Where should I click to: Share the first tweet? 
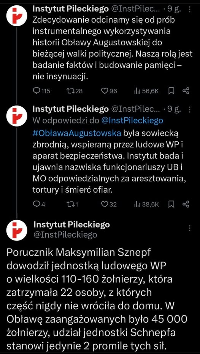click(186, 91)
